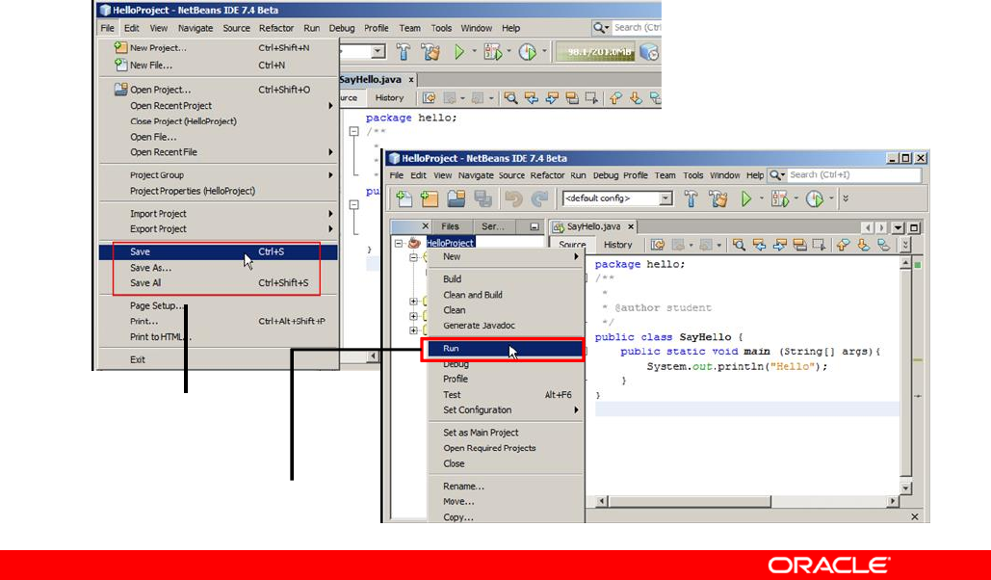Maximize editor window button in front window

(914, 227)
